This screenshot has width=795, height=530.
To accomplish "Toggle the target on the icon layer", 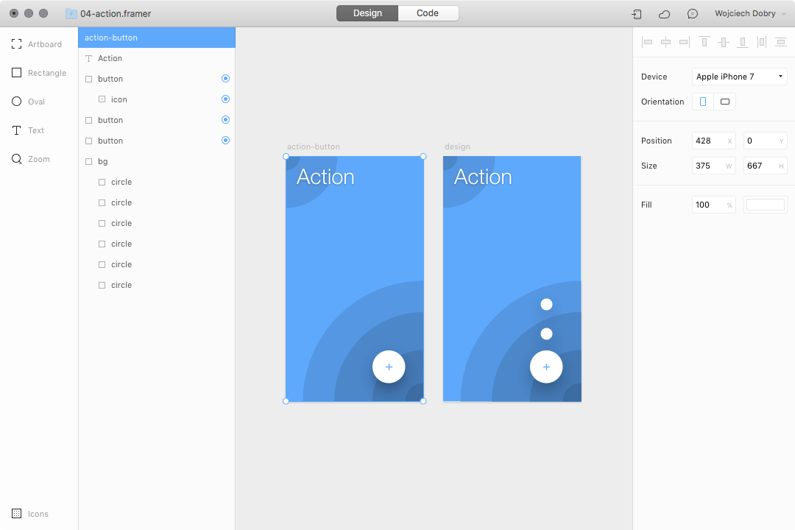I will coord(226,99).
